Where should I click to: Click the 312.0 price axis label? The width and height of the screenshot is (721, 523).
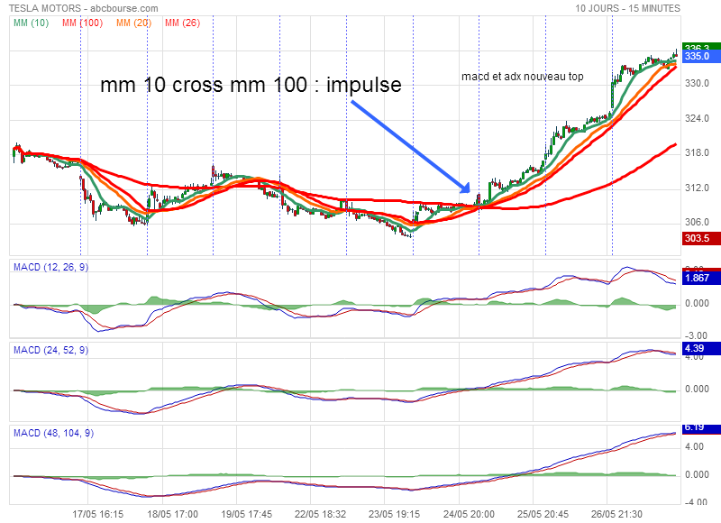[x=697, y=188]
